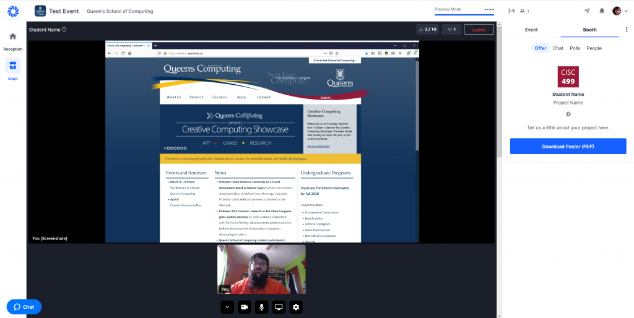Click Fundamental Computation program link

(x=322, y=212)
